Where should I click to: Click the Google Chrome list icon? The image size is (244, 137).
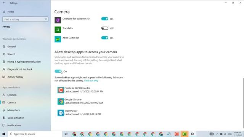(x=61, y=102)
